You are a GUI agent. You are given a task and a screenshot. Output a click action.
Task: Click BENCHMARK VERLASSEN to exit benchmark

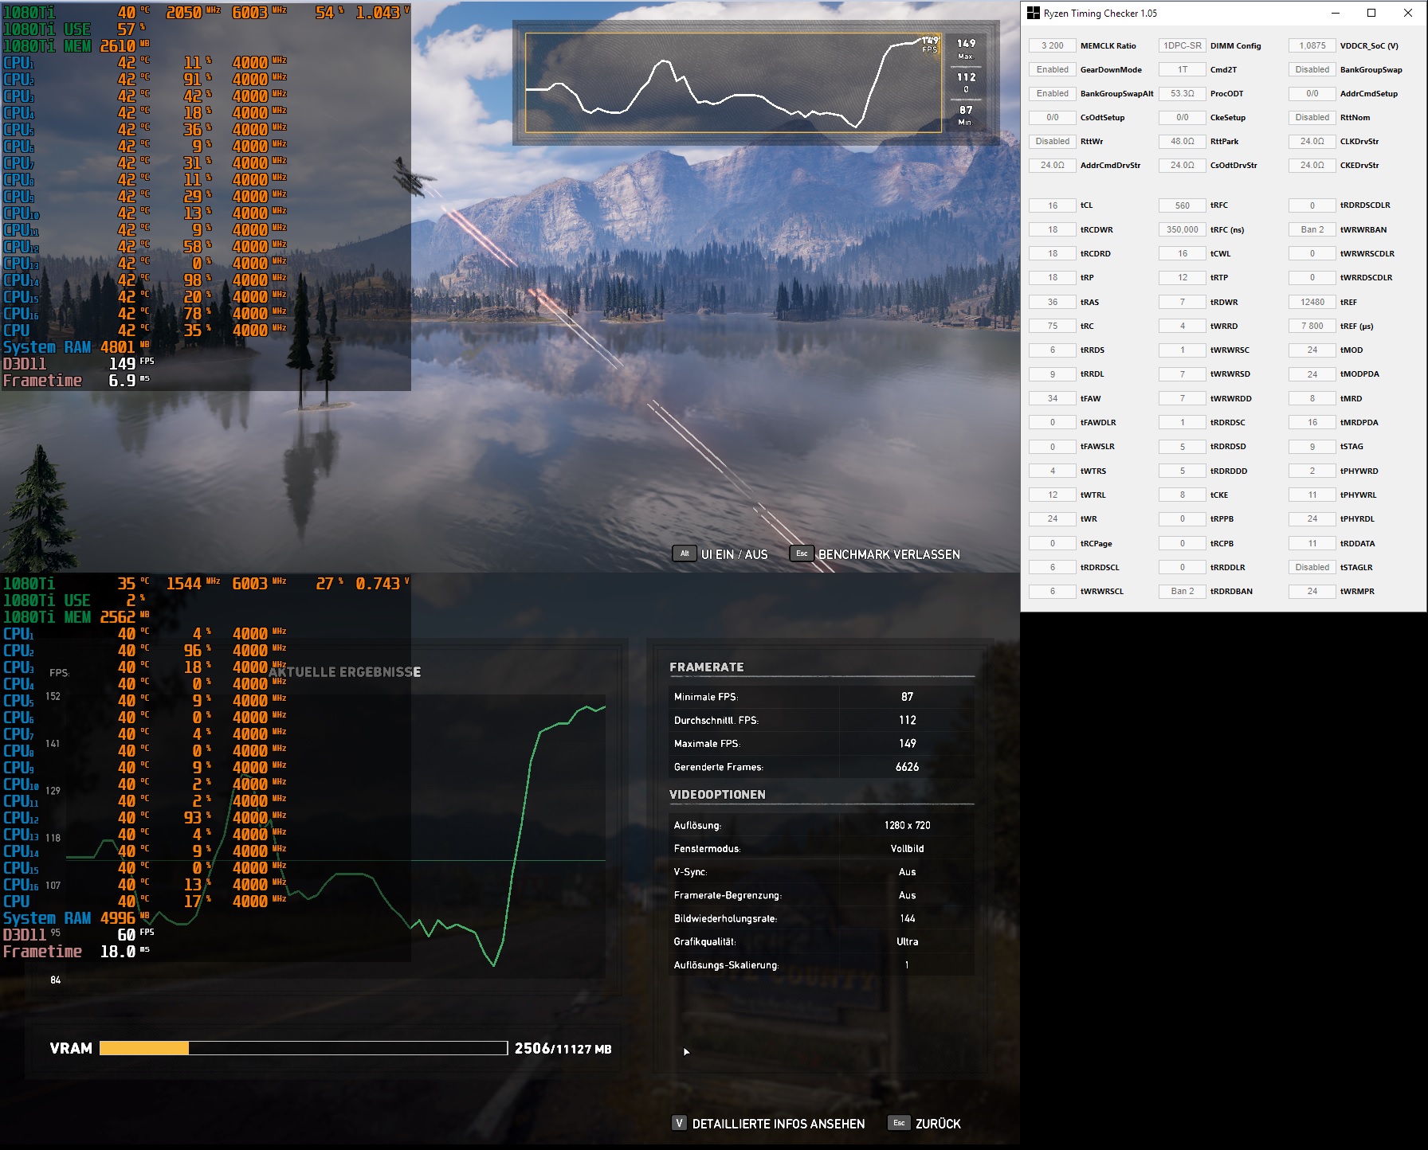889,554
